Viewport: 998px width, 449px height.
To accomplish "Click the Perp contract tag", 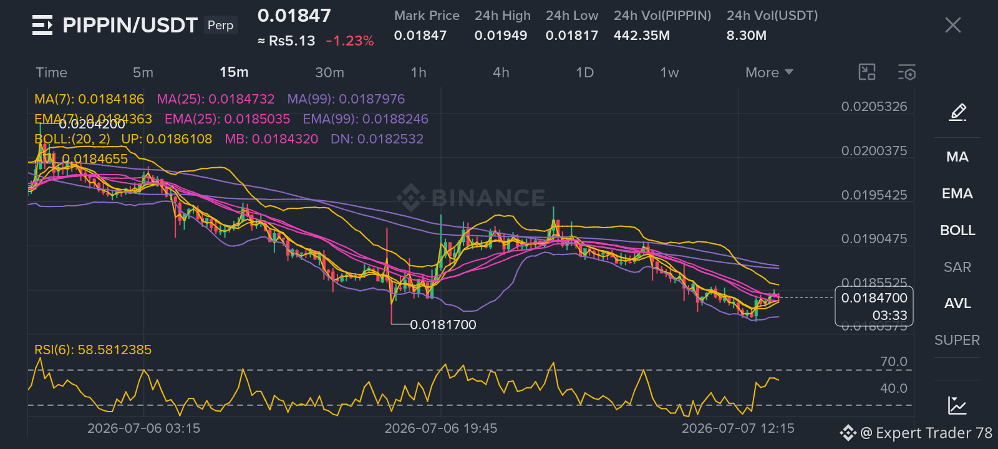I will point(220,25).
